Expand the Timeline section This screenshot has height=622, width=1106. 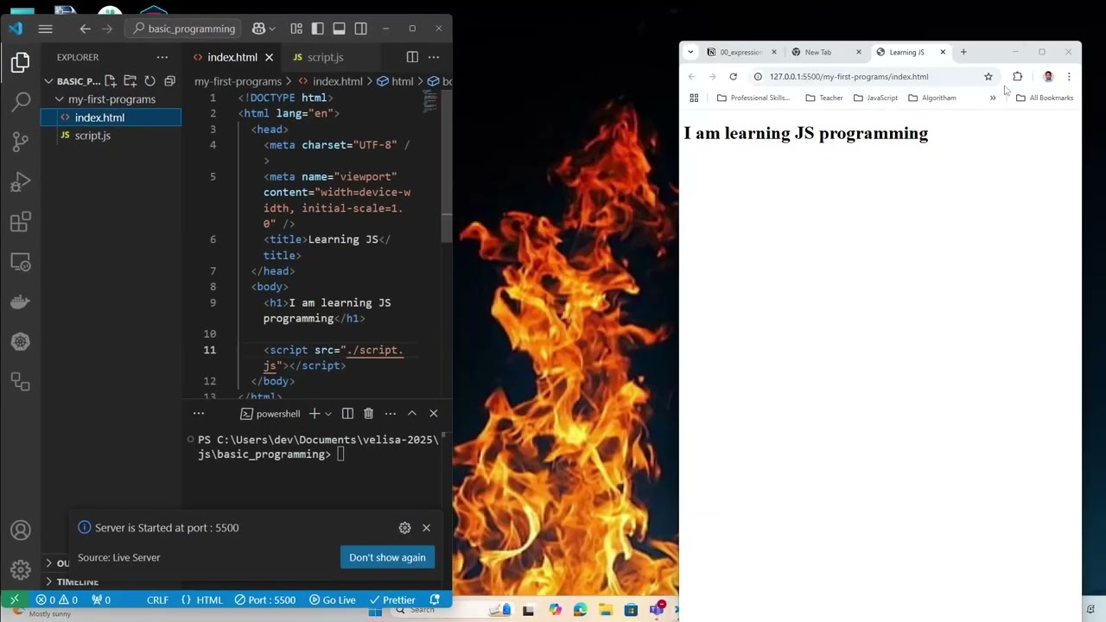(78, 582)
